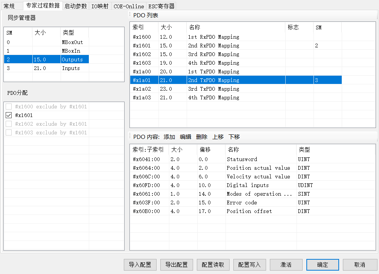
Task: Click the 配置写入 button
Action: point(249,265)
